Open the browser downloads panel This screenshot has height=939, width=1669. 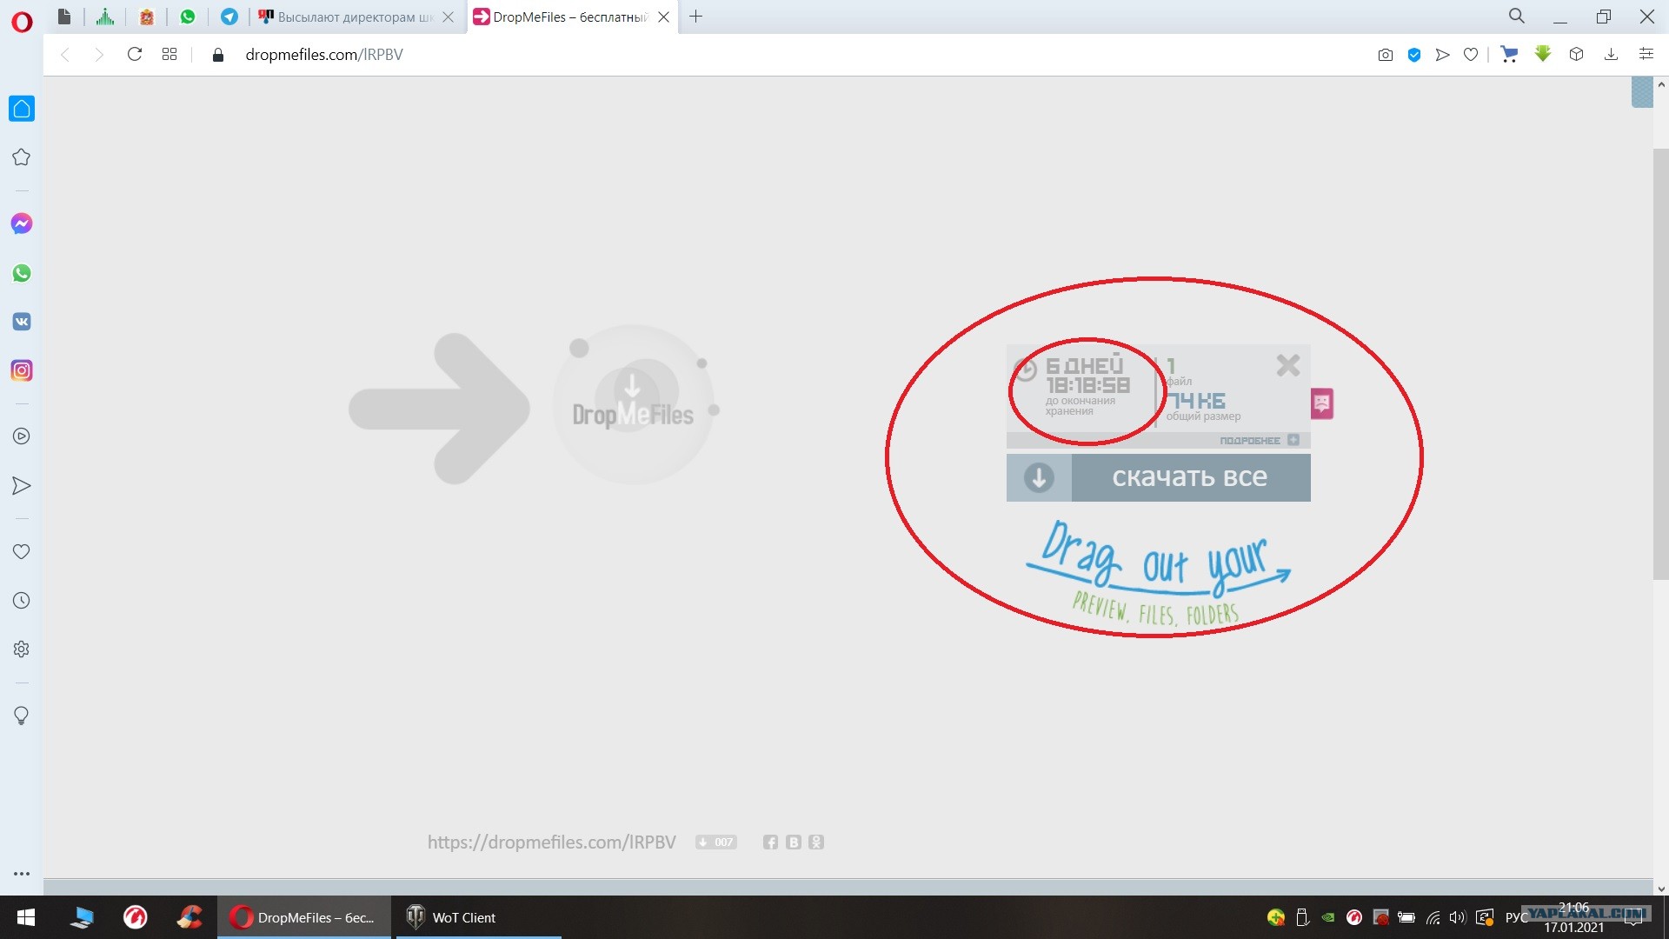click(x=1611, y=54)
